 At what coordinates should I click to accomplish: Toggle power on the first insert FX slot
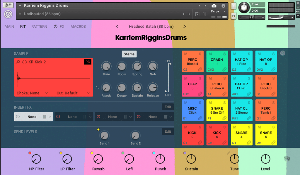tap(18, 117)
